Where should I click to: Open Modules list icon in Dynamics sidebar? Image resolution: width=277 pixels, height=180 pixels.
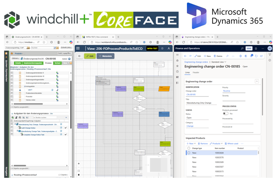(x=177, y=83)
